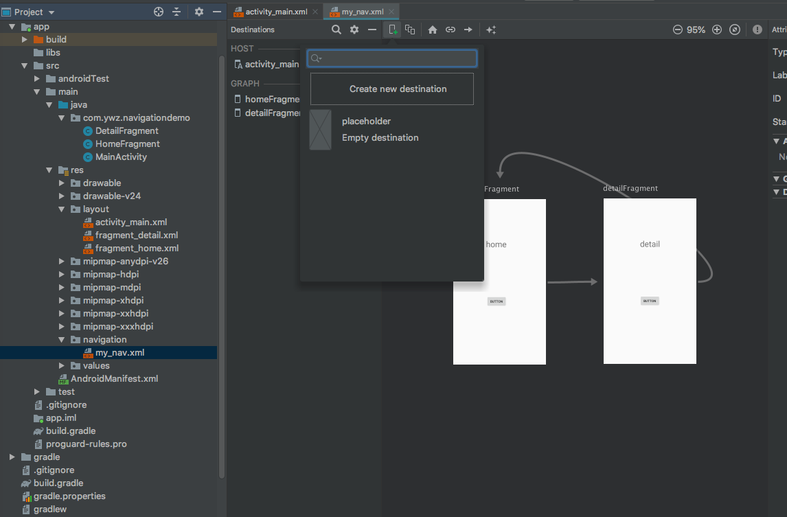Hide the Destinations panel with minus icon
Image resolution: width=787 pixels, height=517 pixels.
[x=372, y=30]
